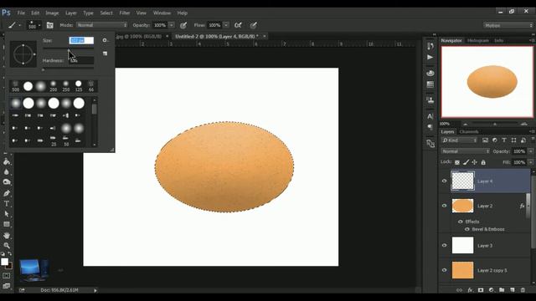Enable airbrush-style build-up effects
This screenshot has height=301, width=536.
[238, 25]
